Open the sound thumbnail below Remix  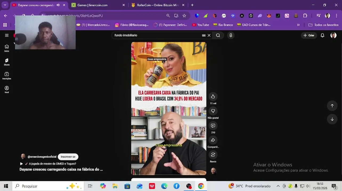point(213,171)
